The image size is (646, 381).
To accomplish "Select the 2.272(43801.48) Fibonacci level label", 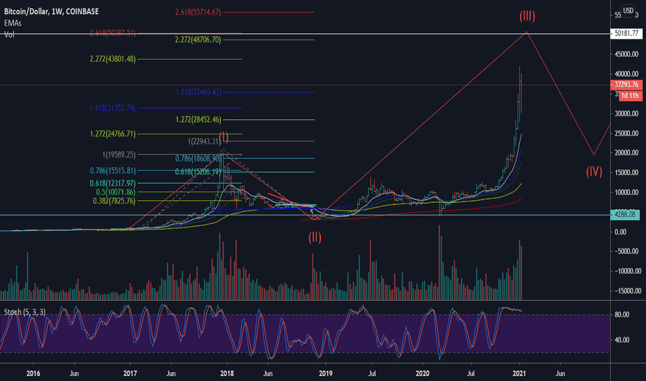I will pyautogui.click(x=112, y=60).
